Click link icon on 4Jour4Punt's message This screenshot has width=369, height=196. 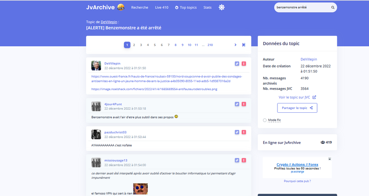coord(237,104)
